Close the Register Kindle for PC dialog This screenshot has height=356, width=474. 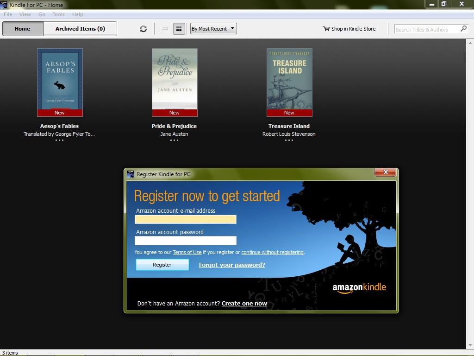[386, 172]
